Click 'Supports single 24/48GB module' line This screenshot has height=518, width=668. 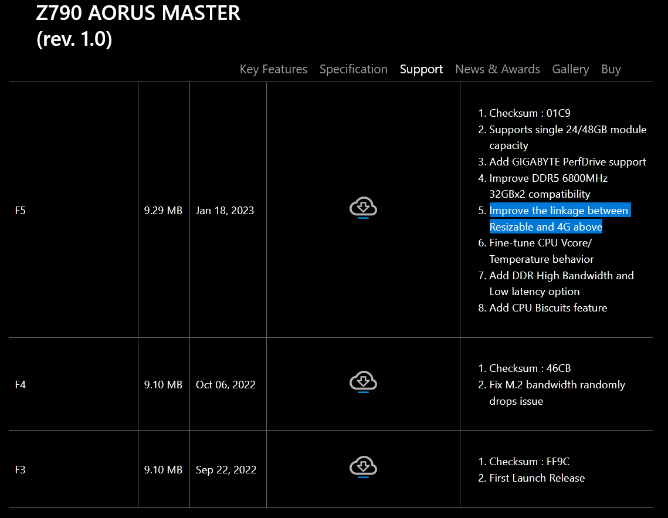[x=568, y=130]
